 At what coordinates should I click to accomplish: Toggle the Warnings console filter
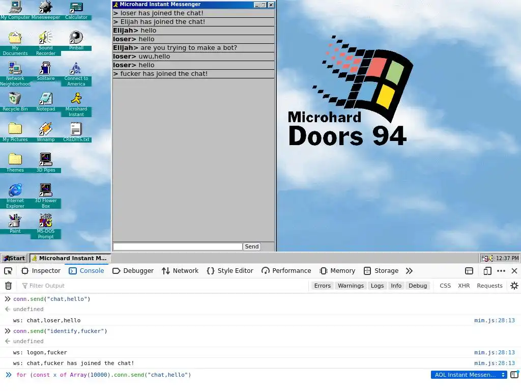click(351, 286)
